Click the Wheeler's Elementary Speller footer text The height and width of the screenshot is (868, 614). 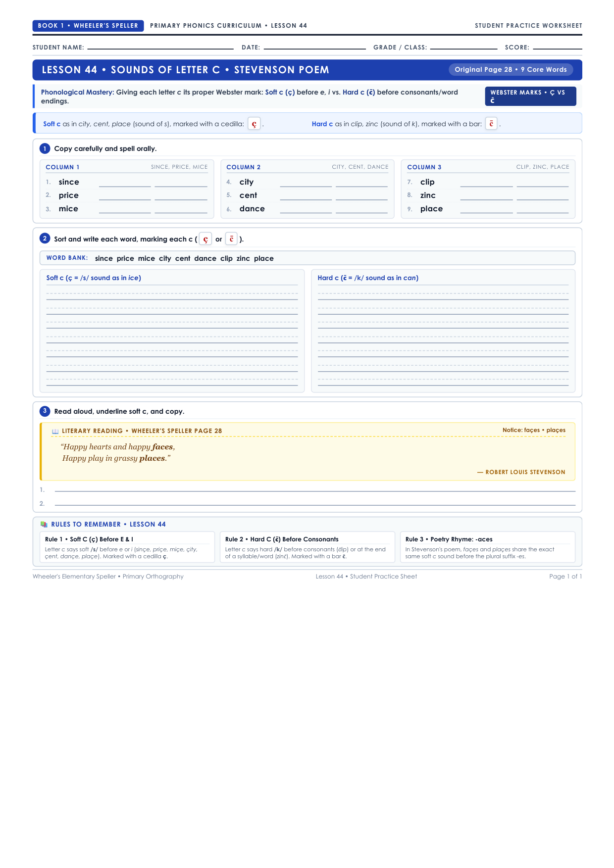click(108, 577)
